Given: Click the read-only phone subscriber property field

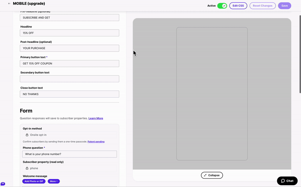Looking at the screenshot, I should (70, 168).
